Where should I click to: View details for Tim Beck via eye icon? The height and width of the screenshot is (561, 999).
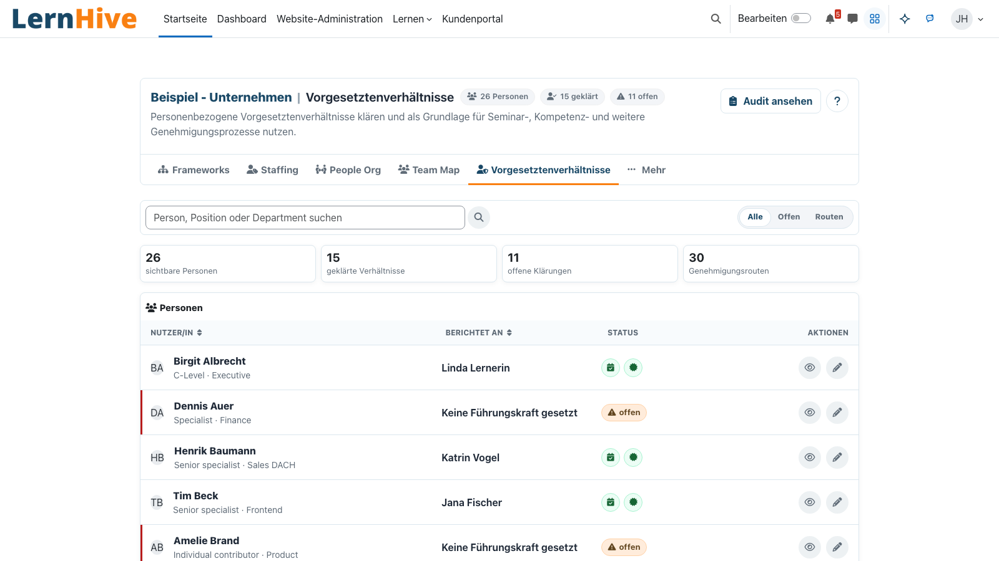(810, 502)
